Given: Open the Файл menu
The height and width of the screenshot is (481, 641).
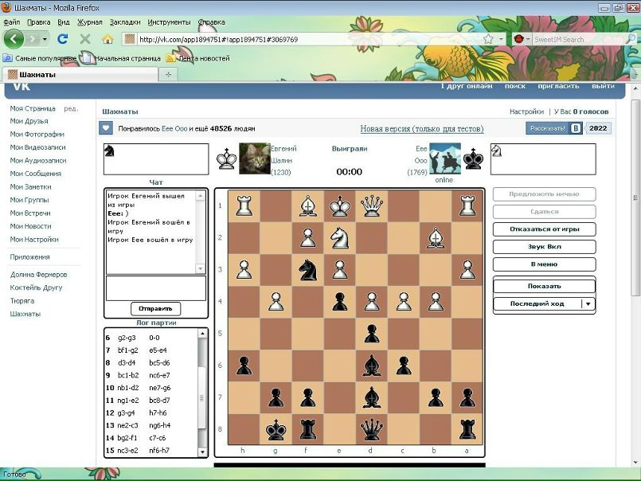Looking at the screenshot, I should coord(11,22).
